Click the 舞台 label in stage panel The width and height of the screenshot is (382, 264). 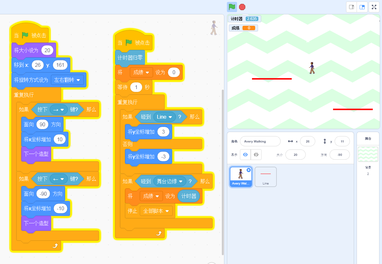[368, 138]
